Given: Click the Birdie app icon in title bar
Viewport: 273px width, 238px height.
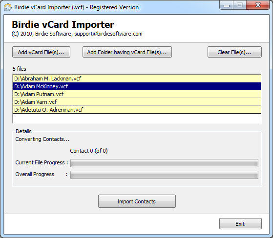Looking at the screenshot, I should [x=8, y=7].
